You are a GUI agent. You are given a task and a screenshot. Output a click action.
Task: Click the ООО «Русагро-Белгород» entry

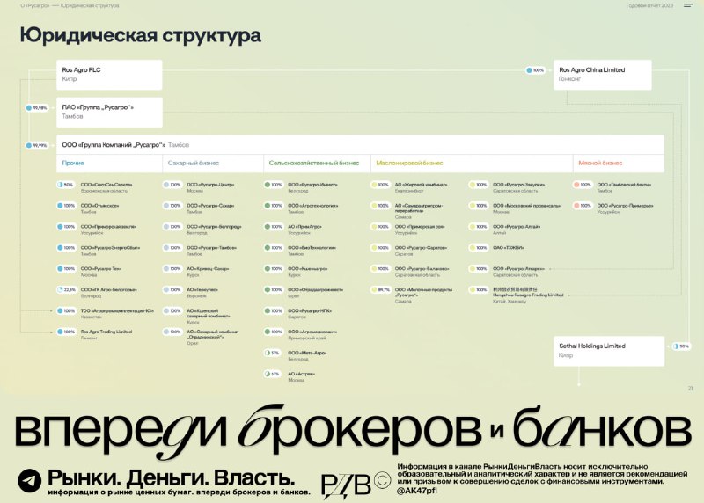[x=214, y=230]
